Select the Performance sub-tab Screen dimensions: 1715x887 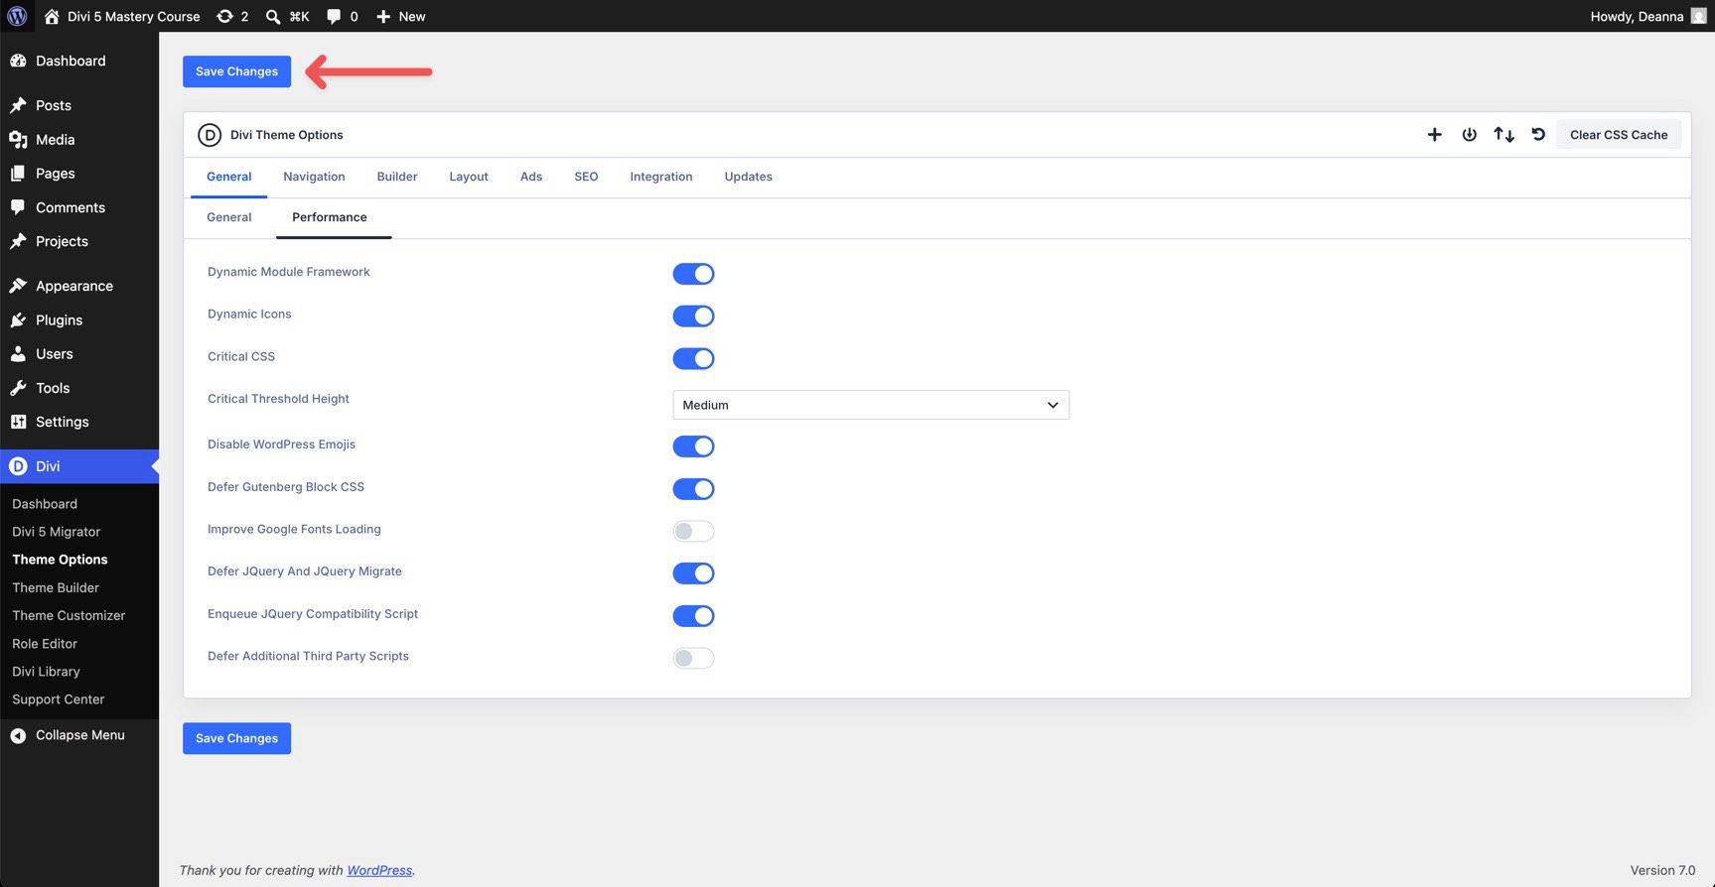(330, 217)
